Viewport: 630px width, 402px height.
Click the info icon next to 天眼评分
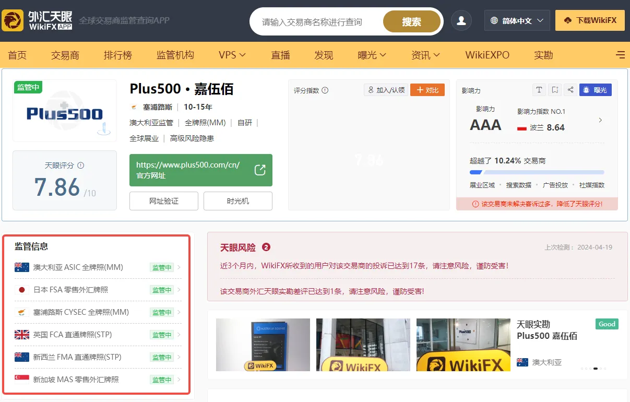(80, 165)
